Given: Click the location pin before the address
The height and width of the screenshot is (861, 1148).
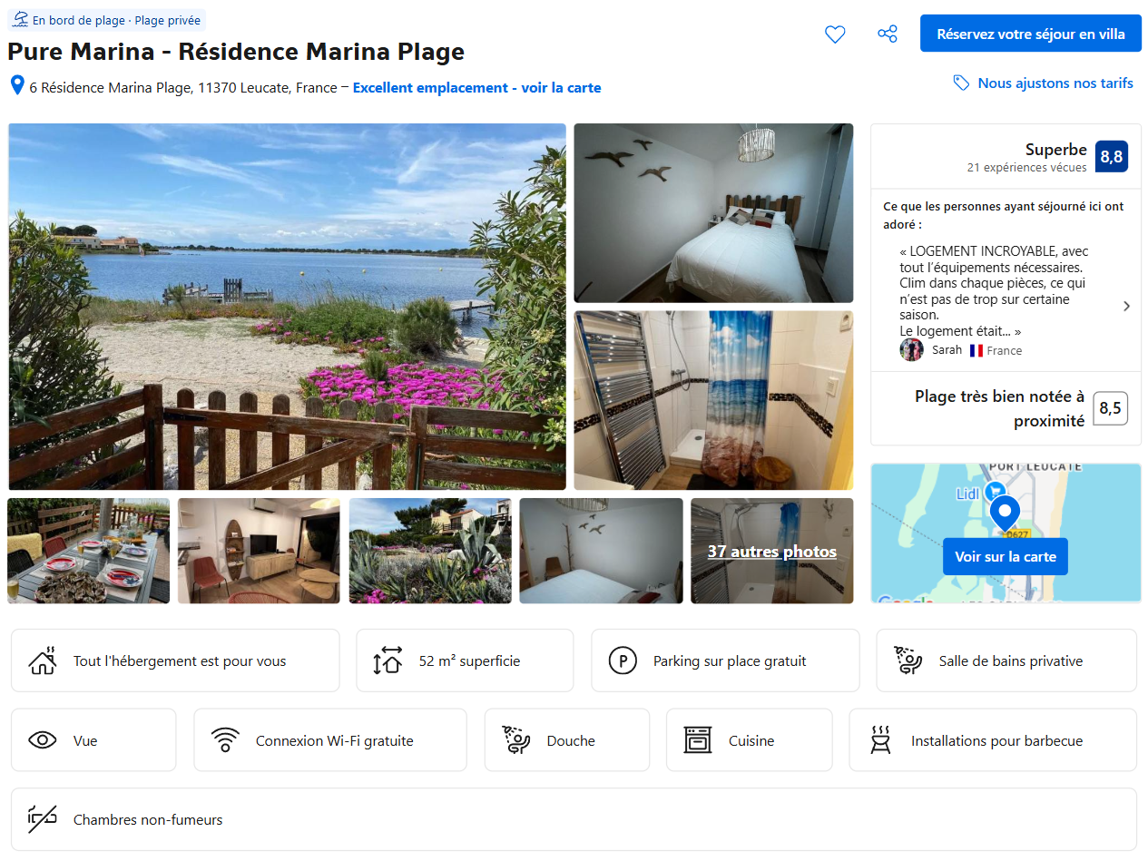Looking at the screenshot, I should [16, 86].
